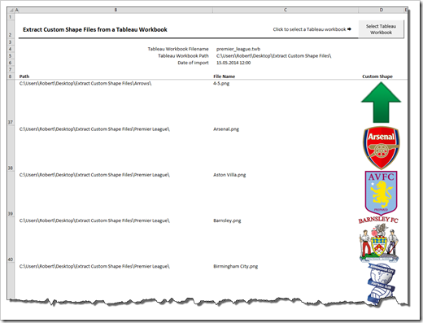Select the Birmingham City crest image
The height and width of the screenshot is (323, 423).
(x=382, y=284)
